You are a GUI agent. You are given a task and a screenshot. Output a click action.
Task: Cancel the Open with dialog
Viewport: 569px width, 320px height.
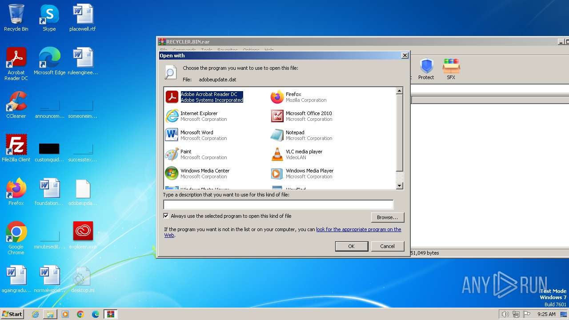click(387, 246)
